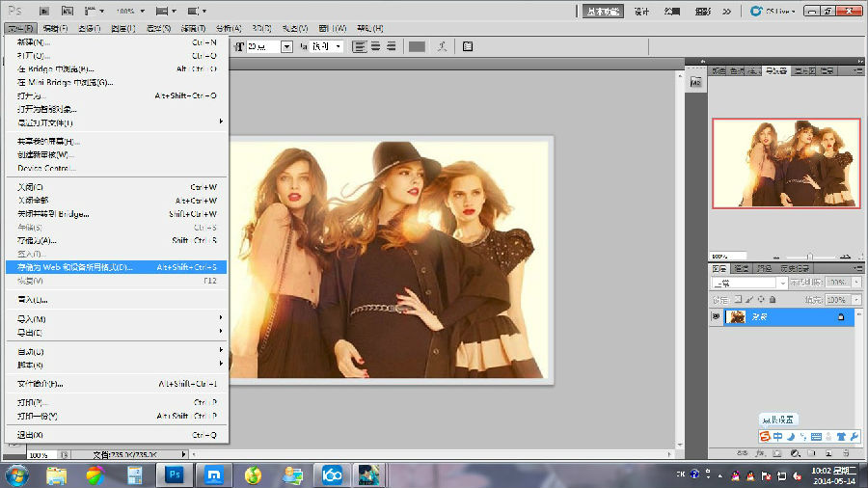Open Photoshop from the Windows taskbar
The height and width of the screenshot is (488, 868).
(x=175, y=475)
